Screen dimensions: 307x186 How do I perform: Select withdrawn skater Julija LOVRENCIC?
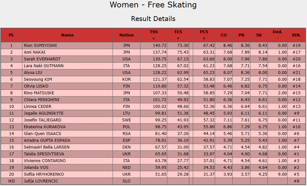point(41,181)
